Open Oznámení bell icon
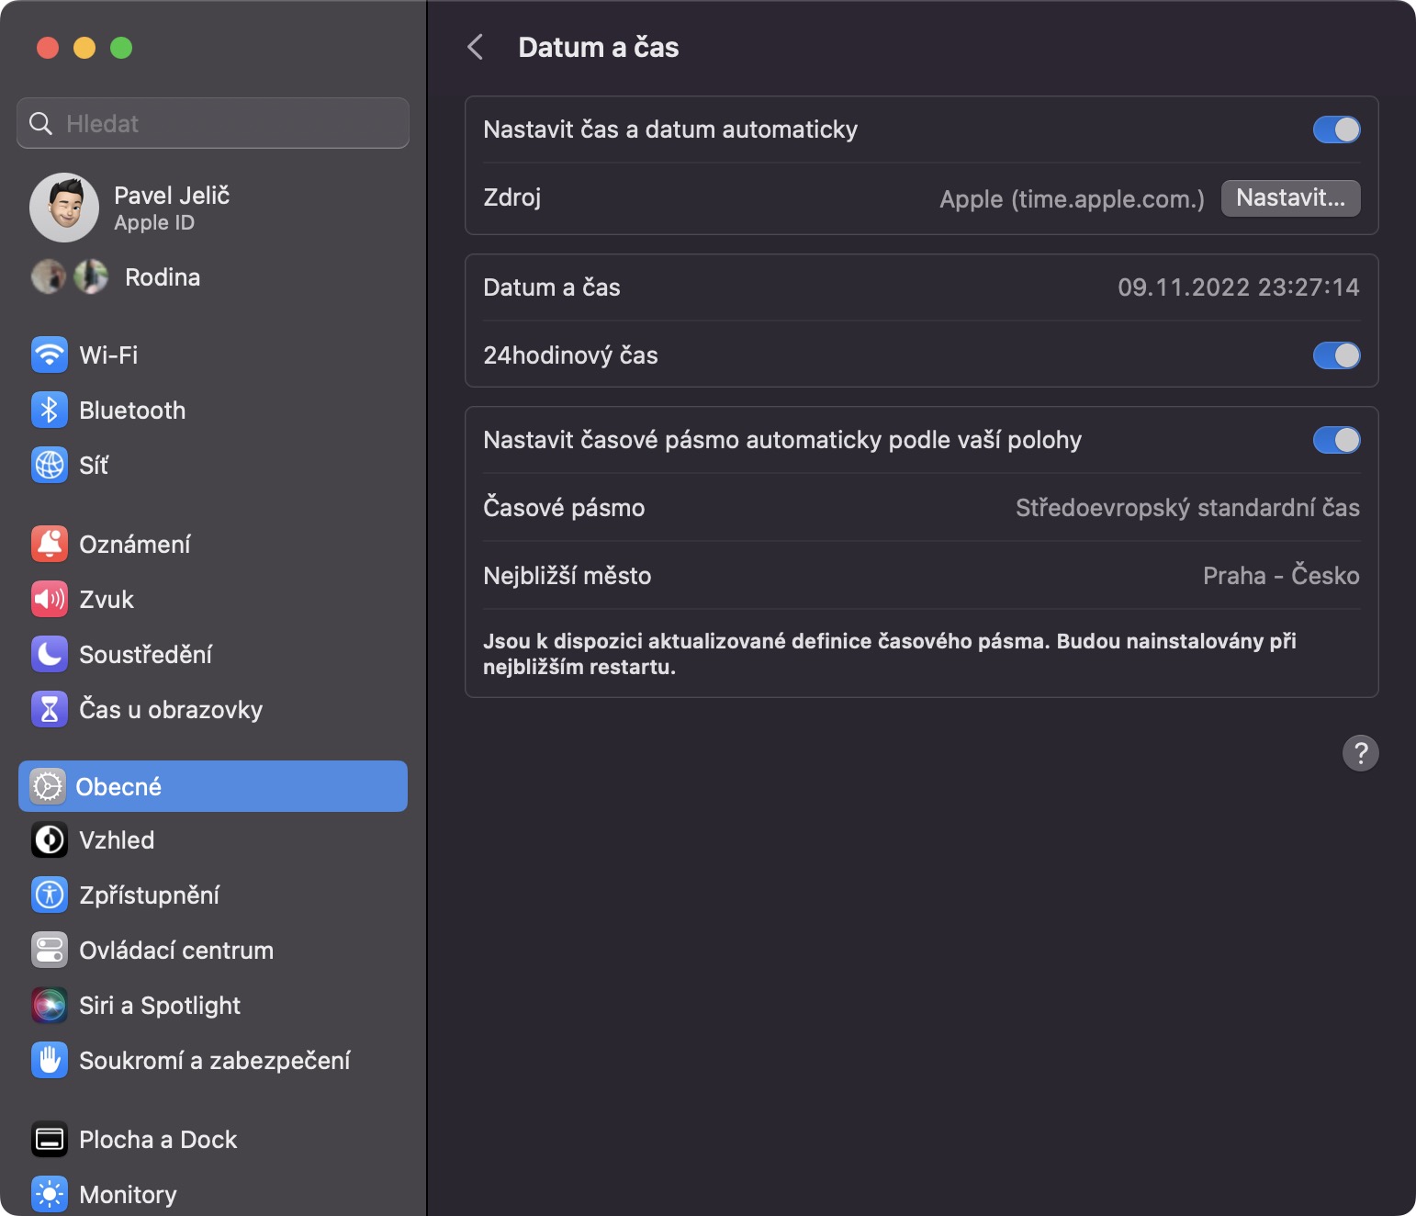Viewport: 1416px width, 1216px height. coord(50,545)
